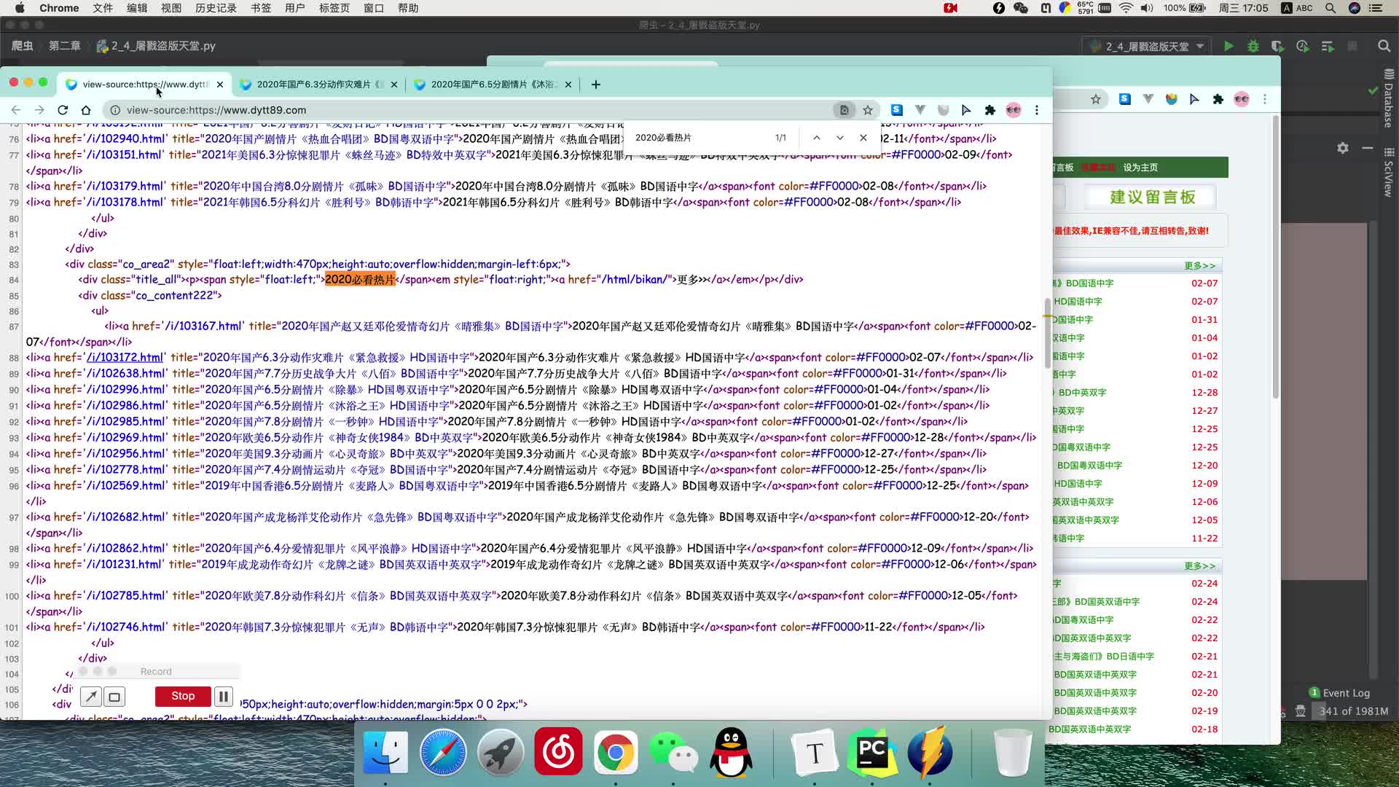Open the Chrome menu in the macOS menu bar
1399x787 pixels.
click(x=59, y=8)
